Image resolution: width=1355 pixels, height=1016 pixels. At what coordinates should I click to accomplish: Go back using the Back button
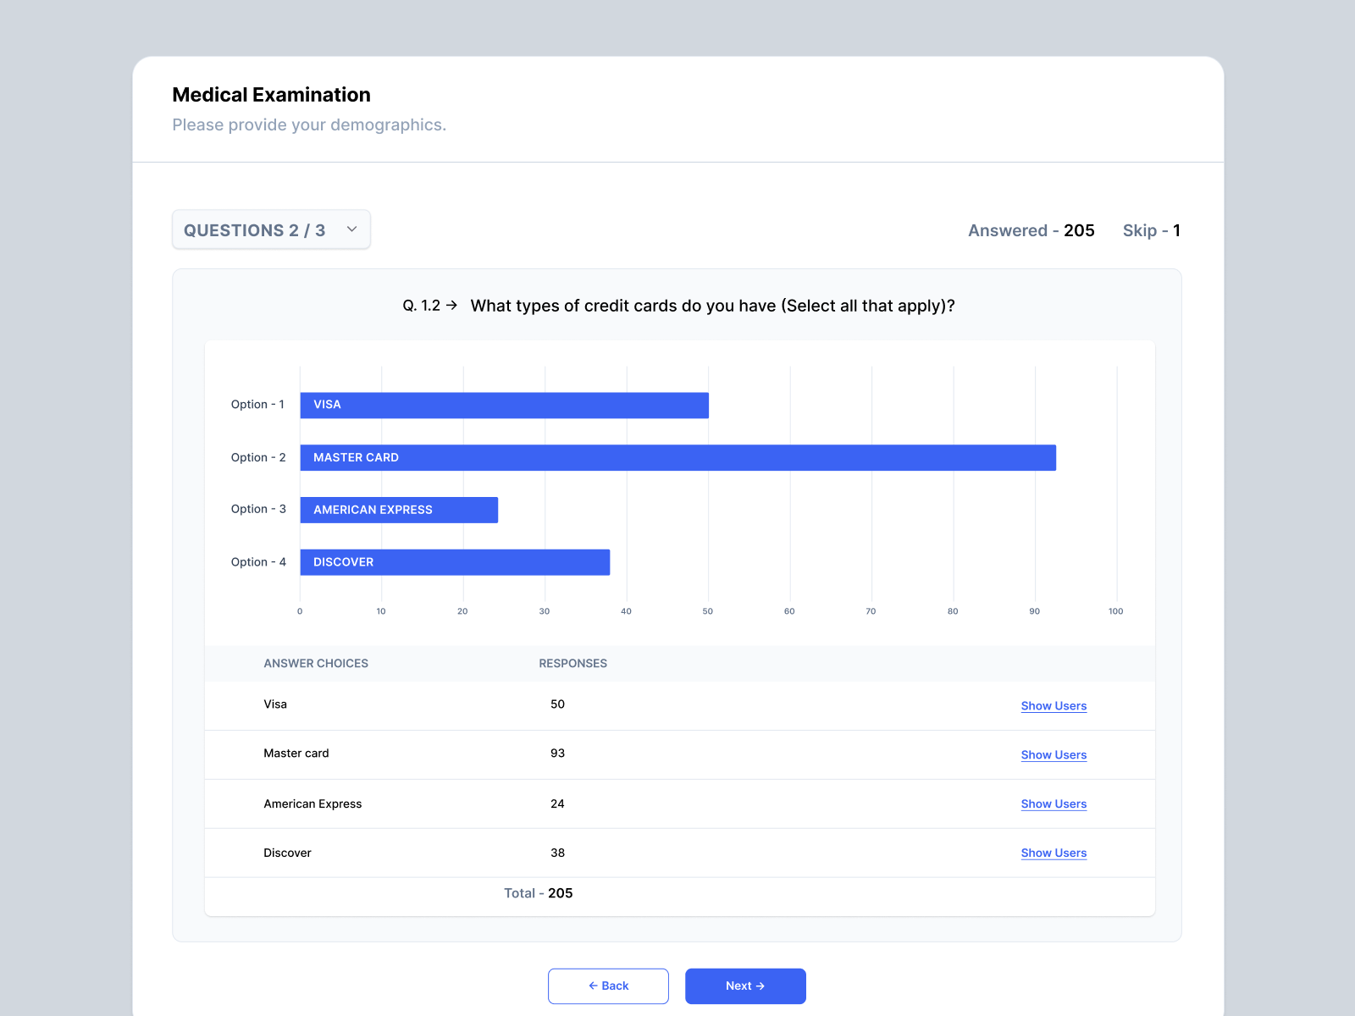608,986
